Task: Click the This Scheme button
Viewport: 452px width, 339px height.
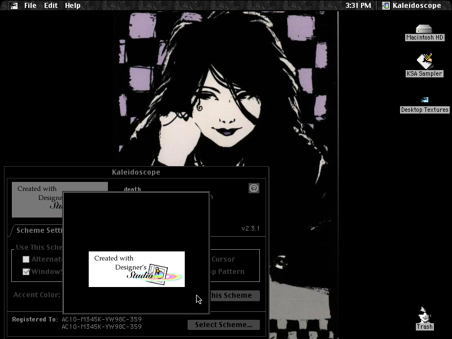Action: click(234, 295)
